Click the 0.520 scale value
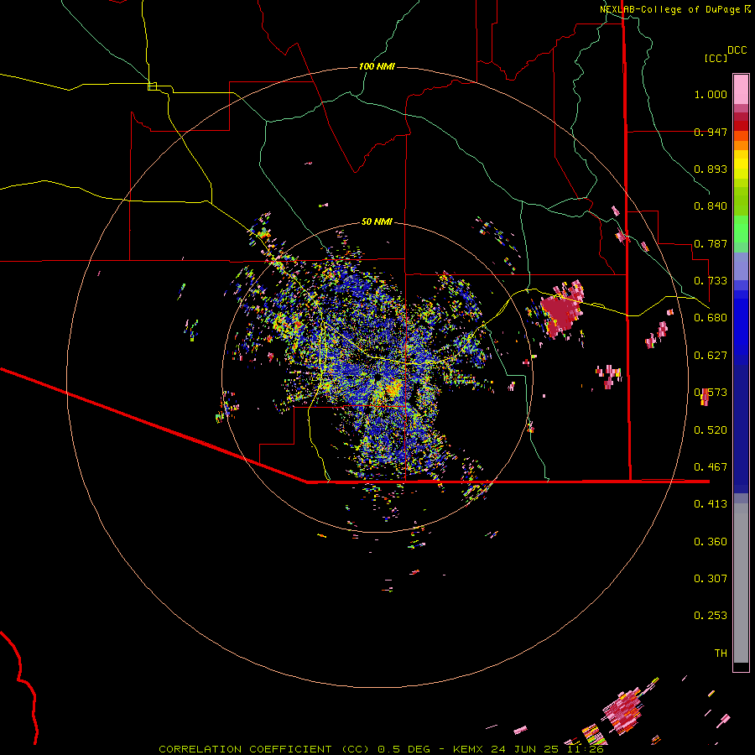Image resolution: width=755 pixels, height=755 pixels. [711, 430]
